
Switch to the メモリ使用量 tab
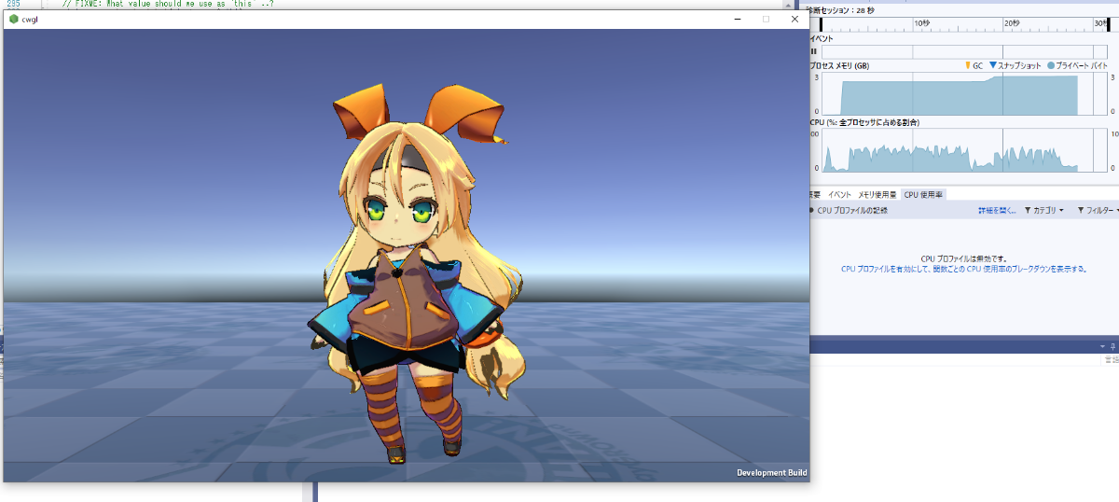(877, 195)
